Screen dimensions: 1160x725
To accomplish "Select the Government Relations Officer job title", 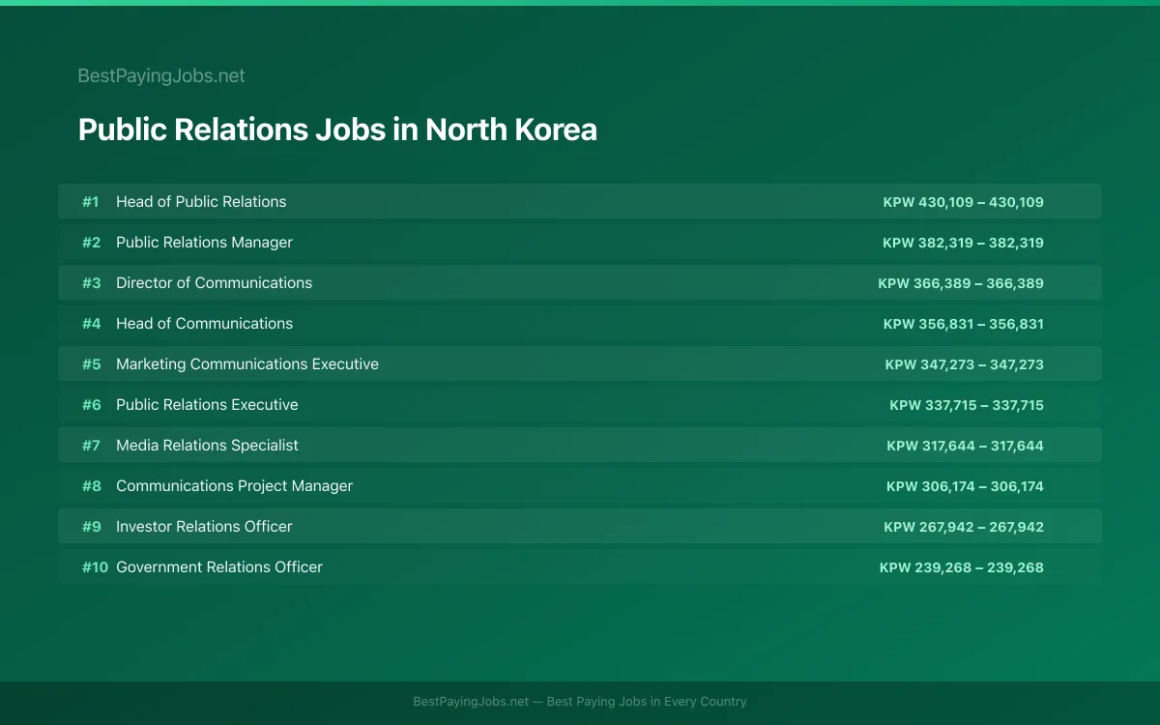I will 219,567.
